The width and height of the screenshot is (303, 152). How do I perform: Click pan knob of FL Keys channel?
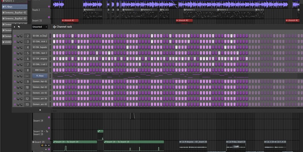18,76
